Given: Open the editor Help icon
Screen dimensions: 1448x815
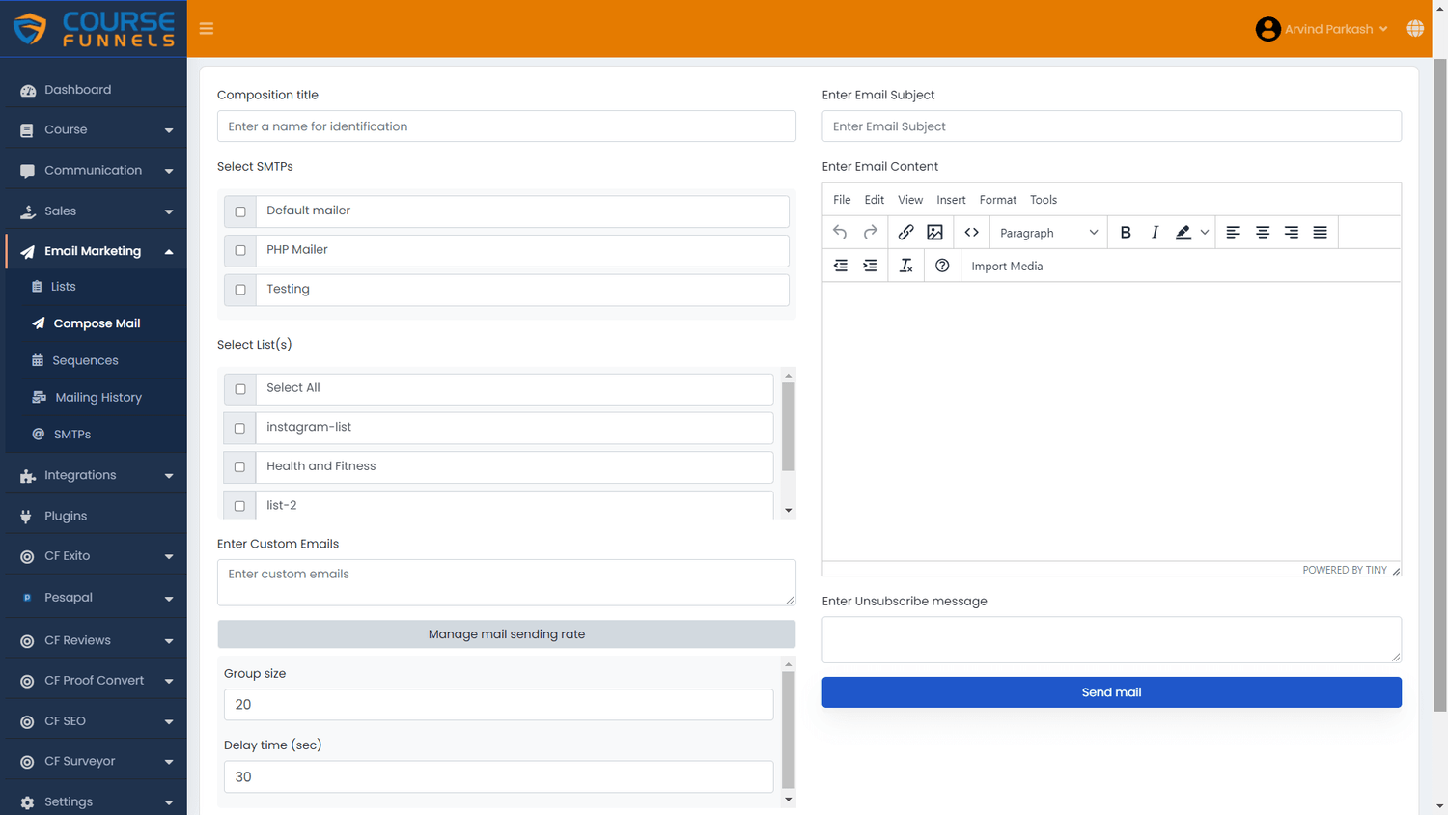Looking at the screenshot, I should tap(942, 265).
